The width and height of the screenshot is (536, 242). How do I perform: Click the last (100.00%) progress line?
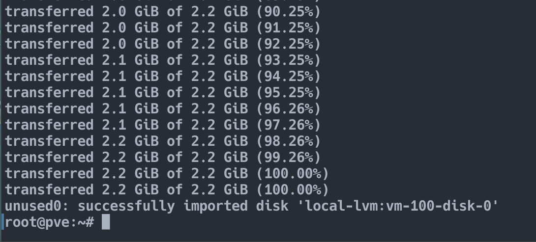tap(167, 190)
